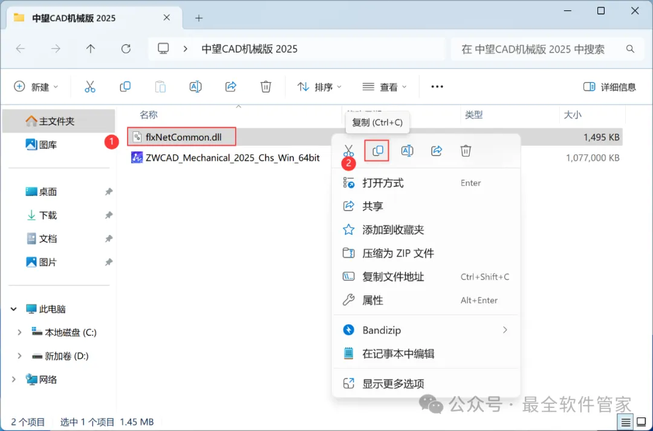Click the Share icon in the context menu
The height and width of the screenshot is (431, 653).
pos(437,151)
